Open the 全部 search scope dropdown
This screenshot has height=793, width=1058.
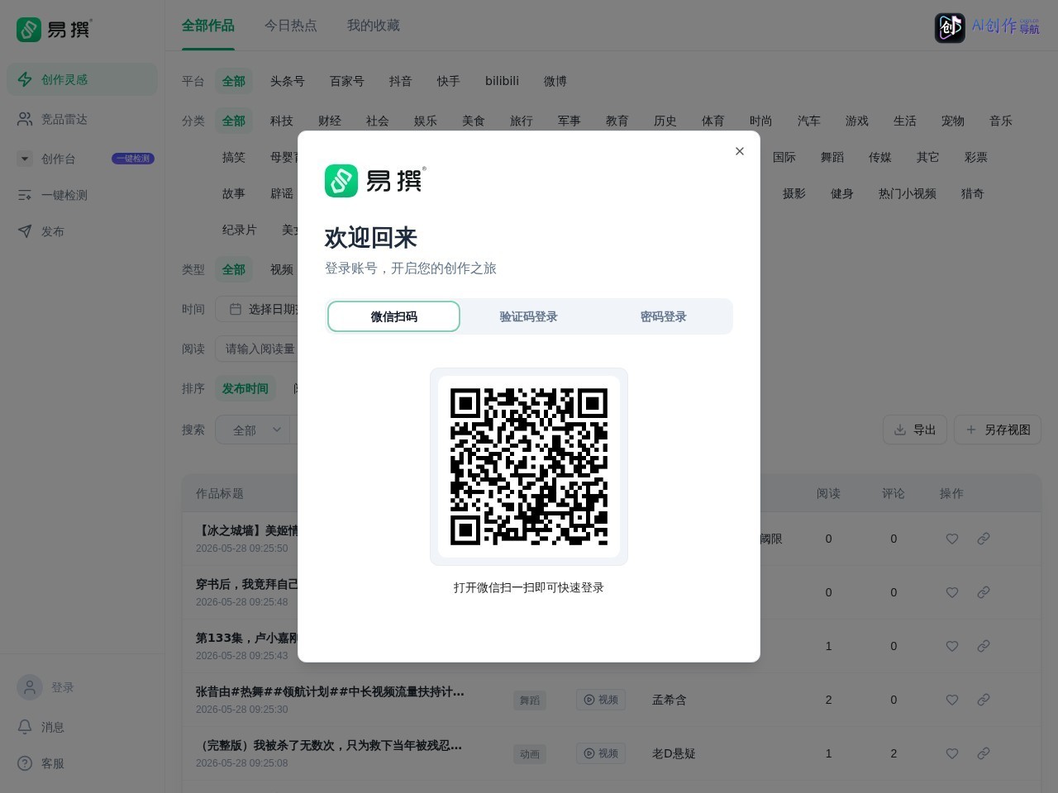click(253, 430)
